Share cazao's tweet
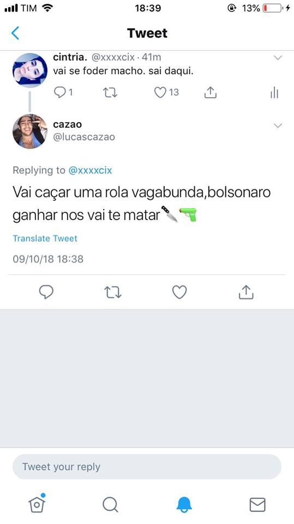This screenshot has width=294, height=524. pyautogui.click(x=246, y=291)
